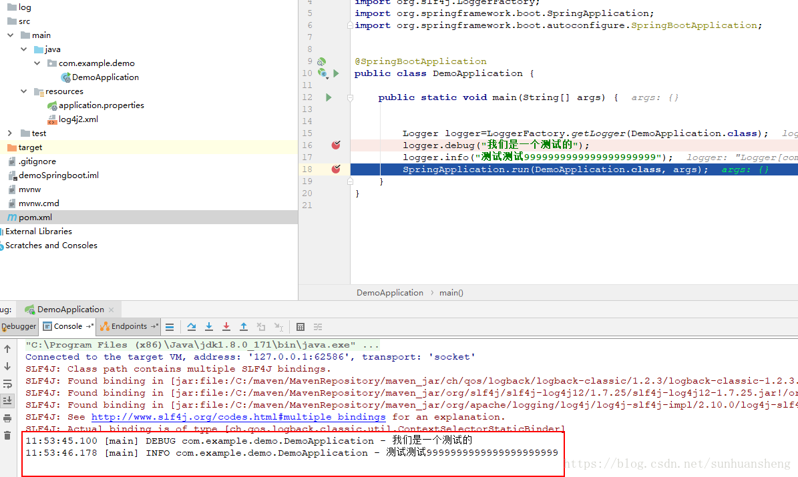Close the DemoApplication debug session tab
798x477 pixels.
(112, 310)
